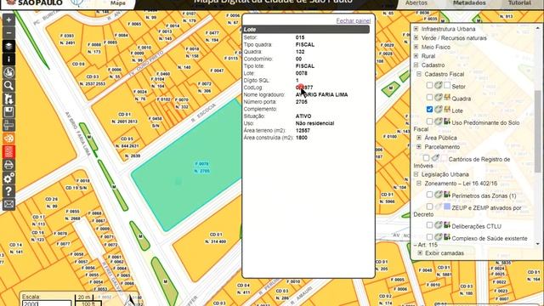Image resolution: width=544 pixels, height=306 pixels.
Task: Click metadata icon for Complexo de Saúde existente
Action: pyautogui.click(x=439, y=237)
